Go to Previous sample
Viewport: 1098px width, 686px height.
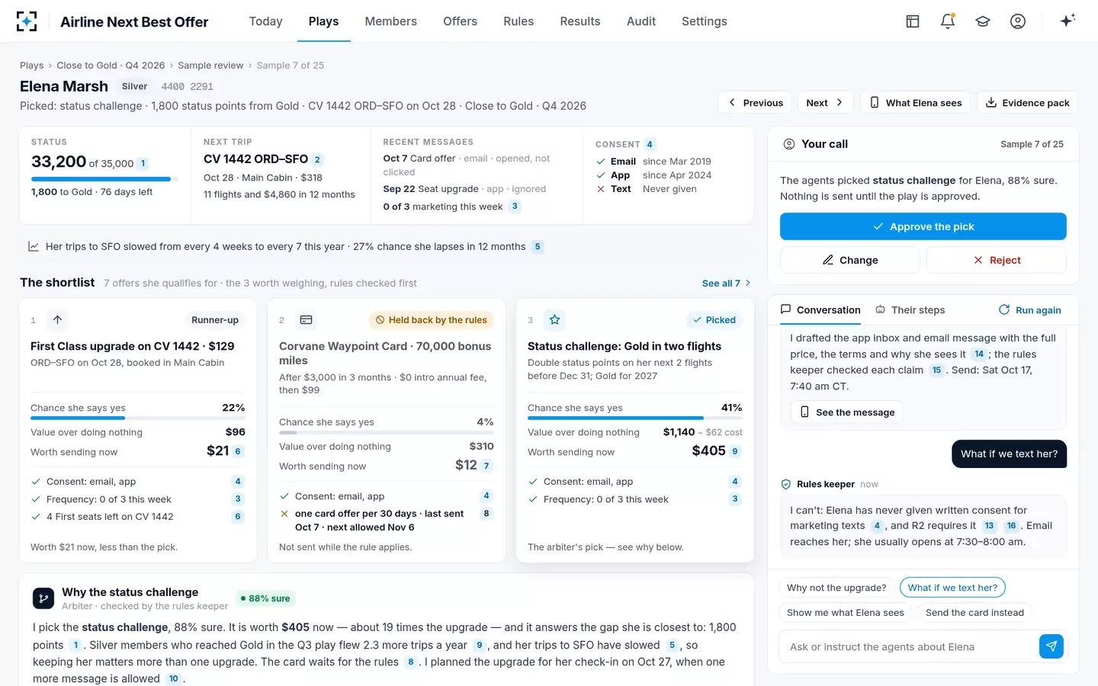pos(755,103)
